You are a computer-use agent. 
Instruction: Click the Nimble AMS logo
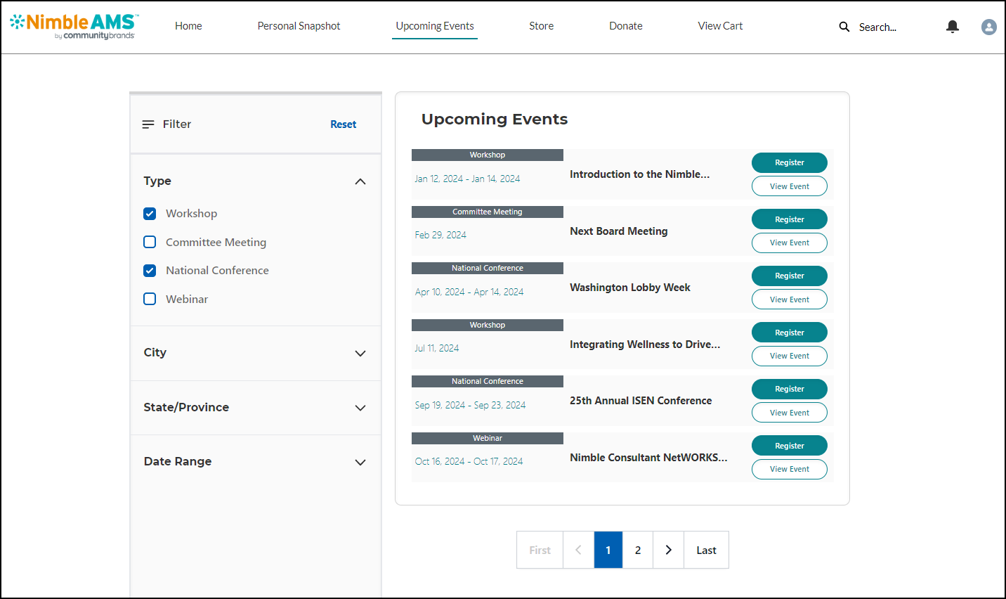tap(74, 25)
